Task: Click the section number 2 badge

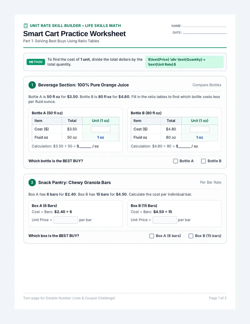Action: (x=32, y=183)
